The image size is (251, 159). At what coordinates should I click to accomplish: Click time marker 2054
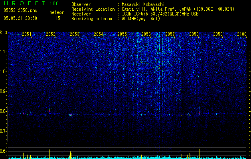(x=99, y=34)
